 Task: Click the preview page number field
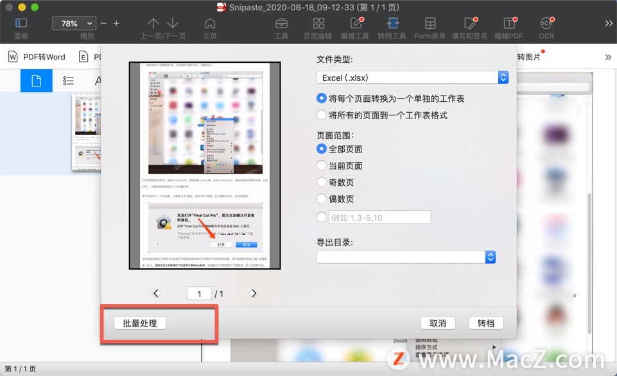[x=199, y=293]
